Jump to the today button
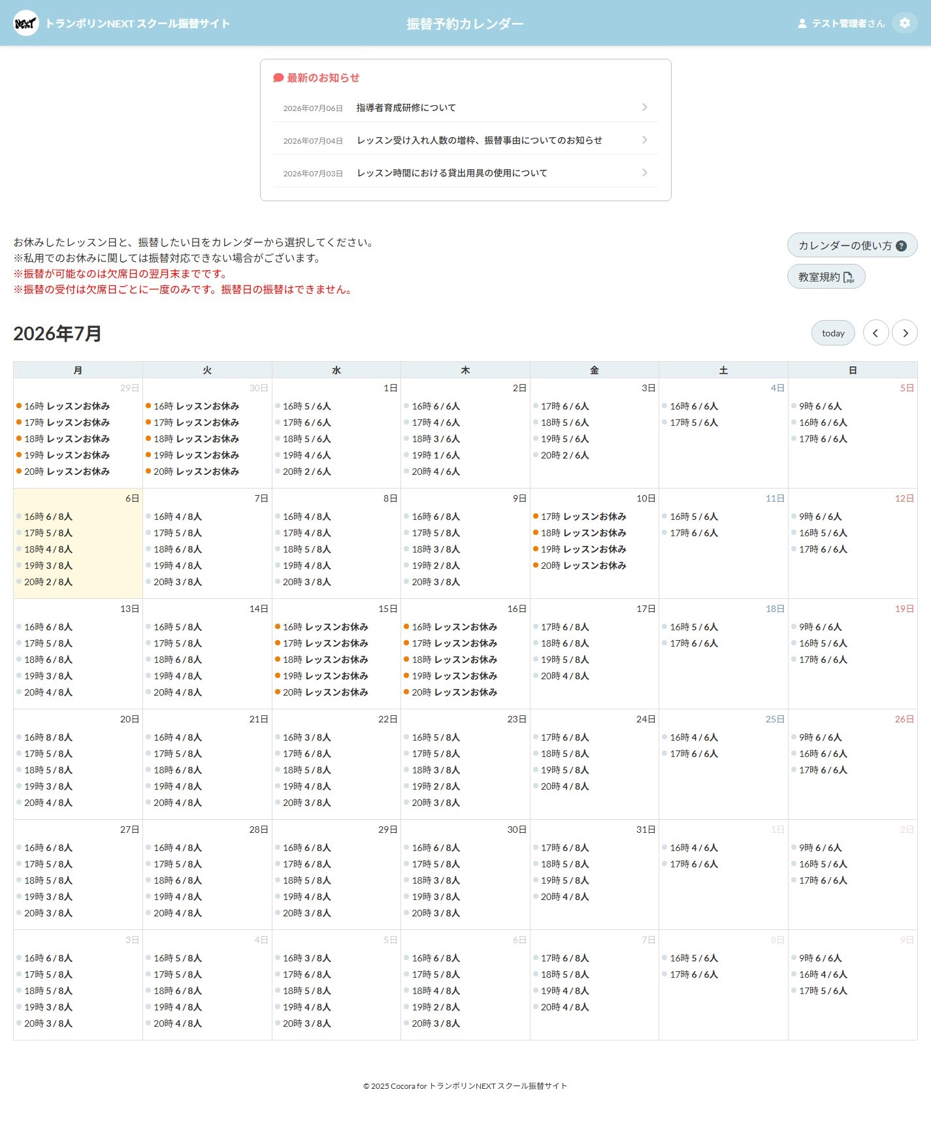This screenshot has width=931, height=1143. (833, 333)
